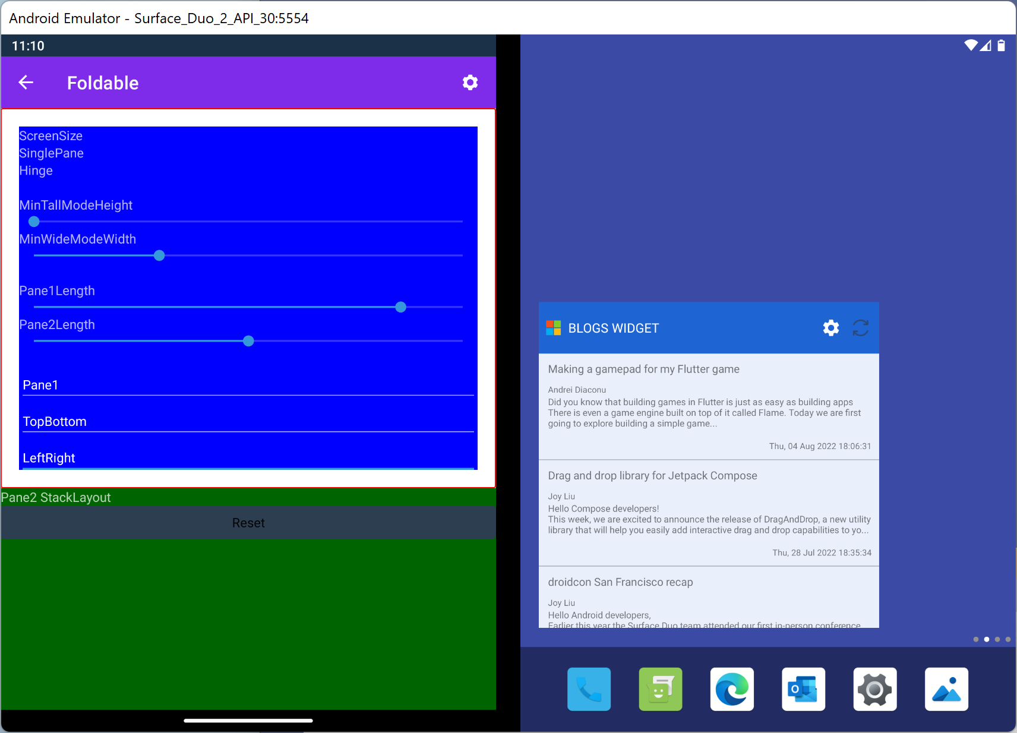This screenshot has width=1017, height=733.
Task: Click the Pane1Length label
Action: (x=57, y=290)
